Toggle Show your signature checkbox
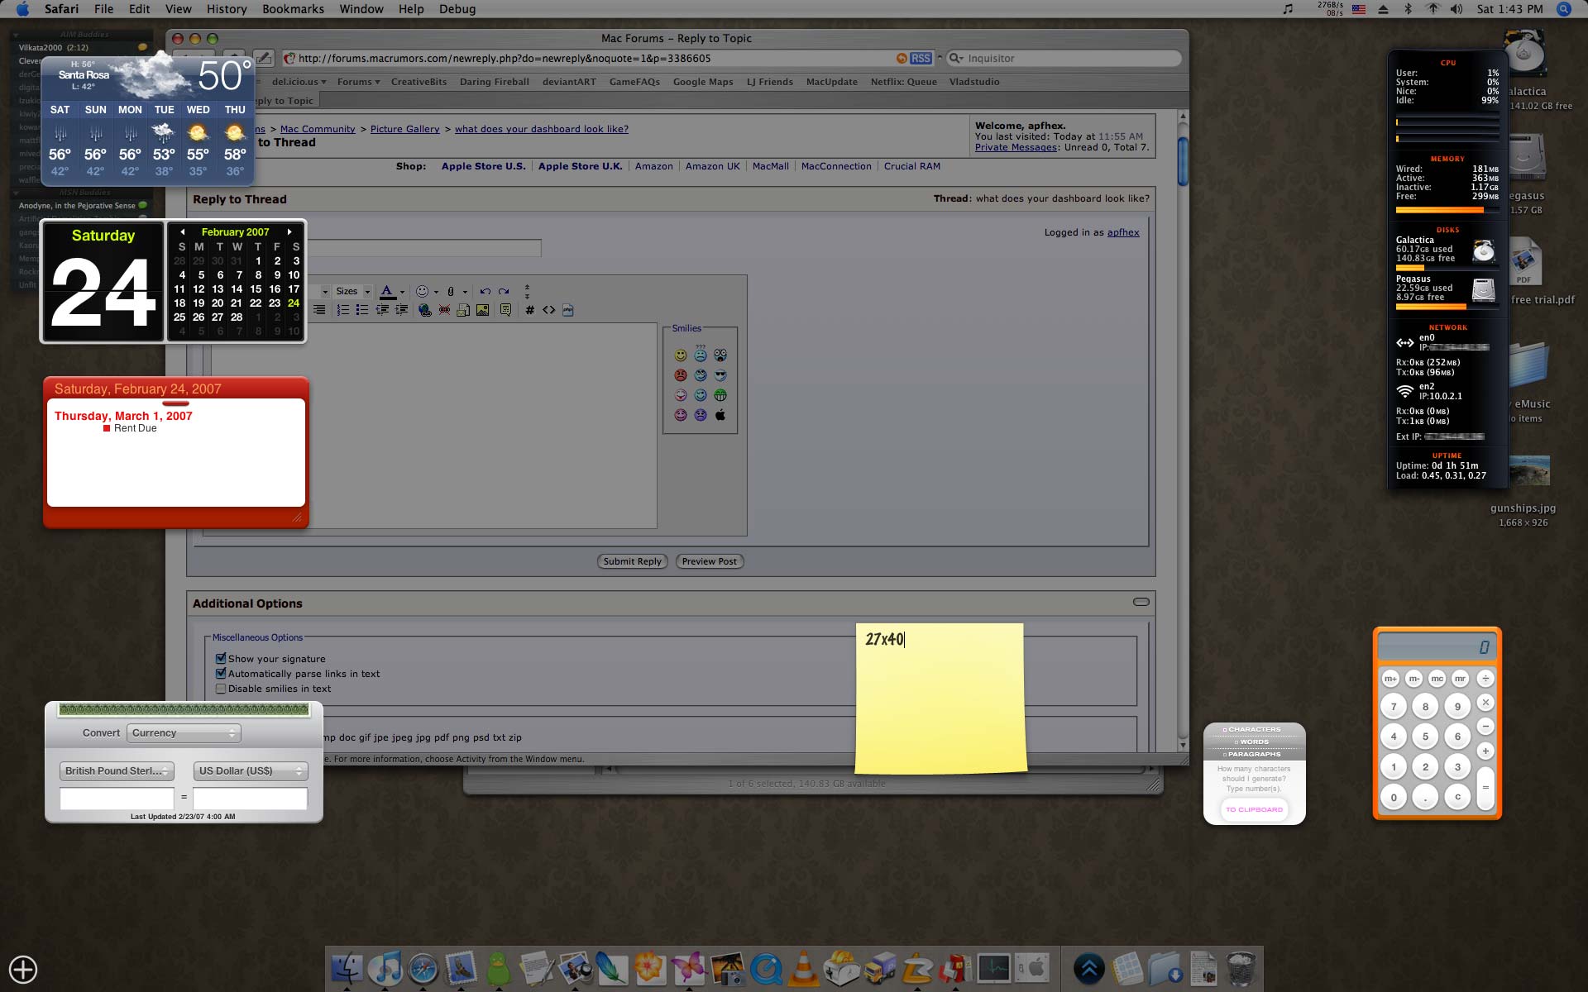This screenshot has width=1588, height=992. point(221,659)
